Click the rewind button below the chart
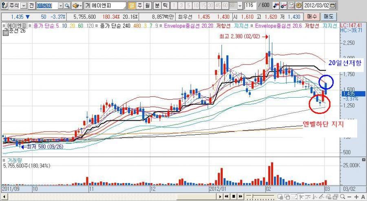Image resolution: width=367 pixels, height=201 pixels. pos(227,197)
